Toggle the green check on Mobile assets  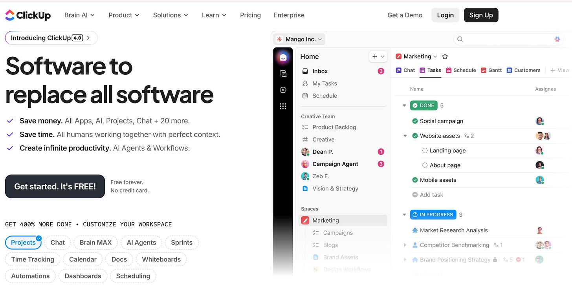tap(415, 180)
